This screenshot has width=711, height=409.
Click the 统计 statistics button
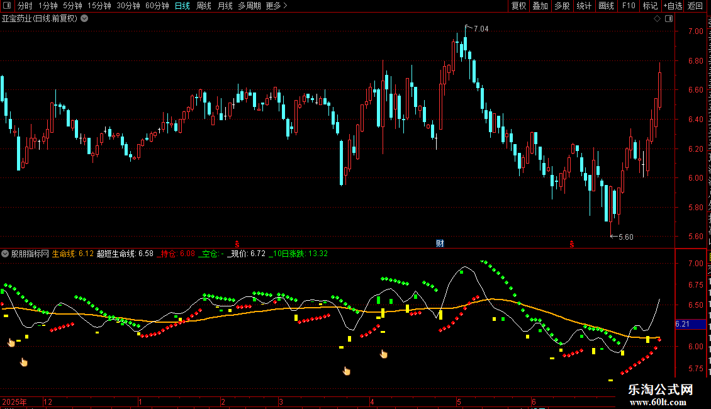coord(583,6)
